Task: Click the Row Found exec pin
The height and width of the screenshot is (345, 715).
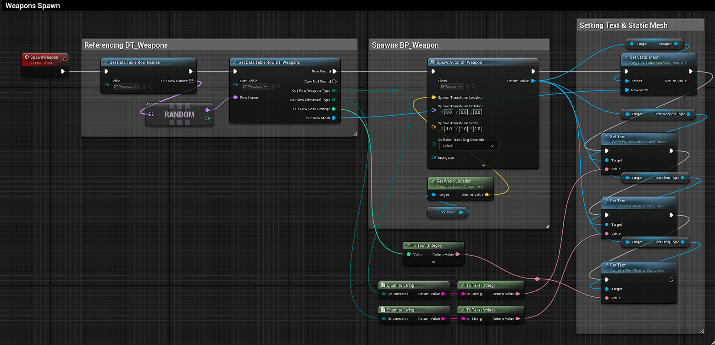Action: [335, 71]
